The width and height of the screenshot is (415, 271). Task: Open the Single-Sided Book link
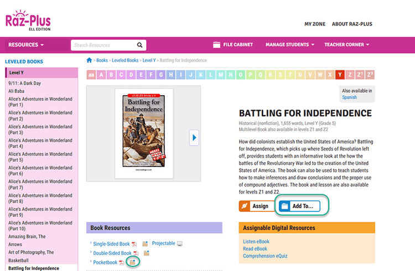(111, 244)
